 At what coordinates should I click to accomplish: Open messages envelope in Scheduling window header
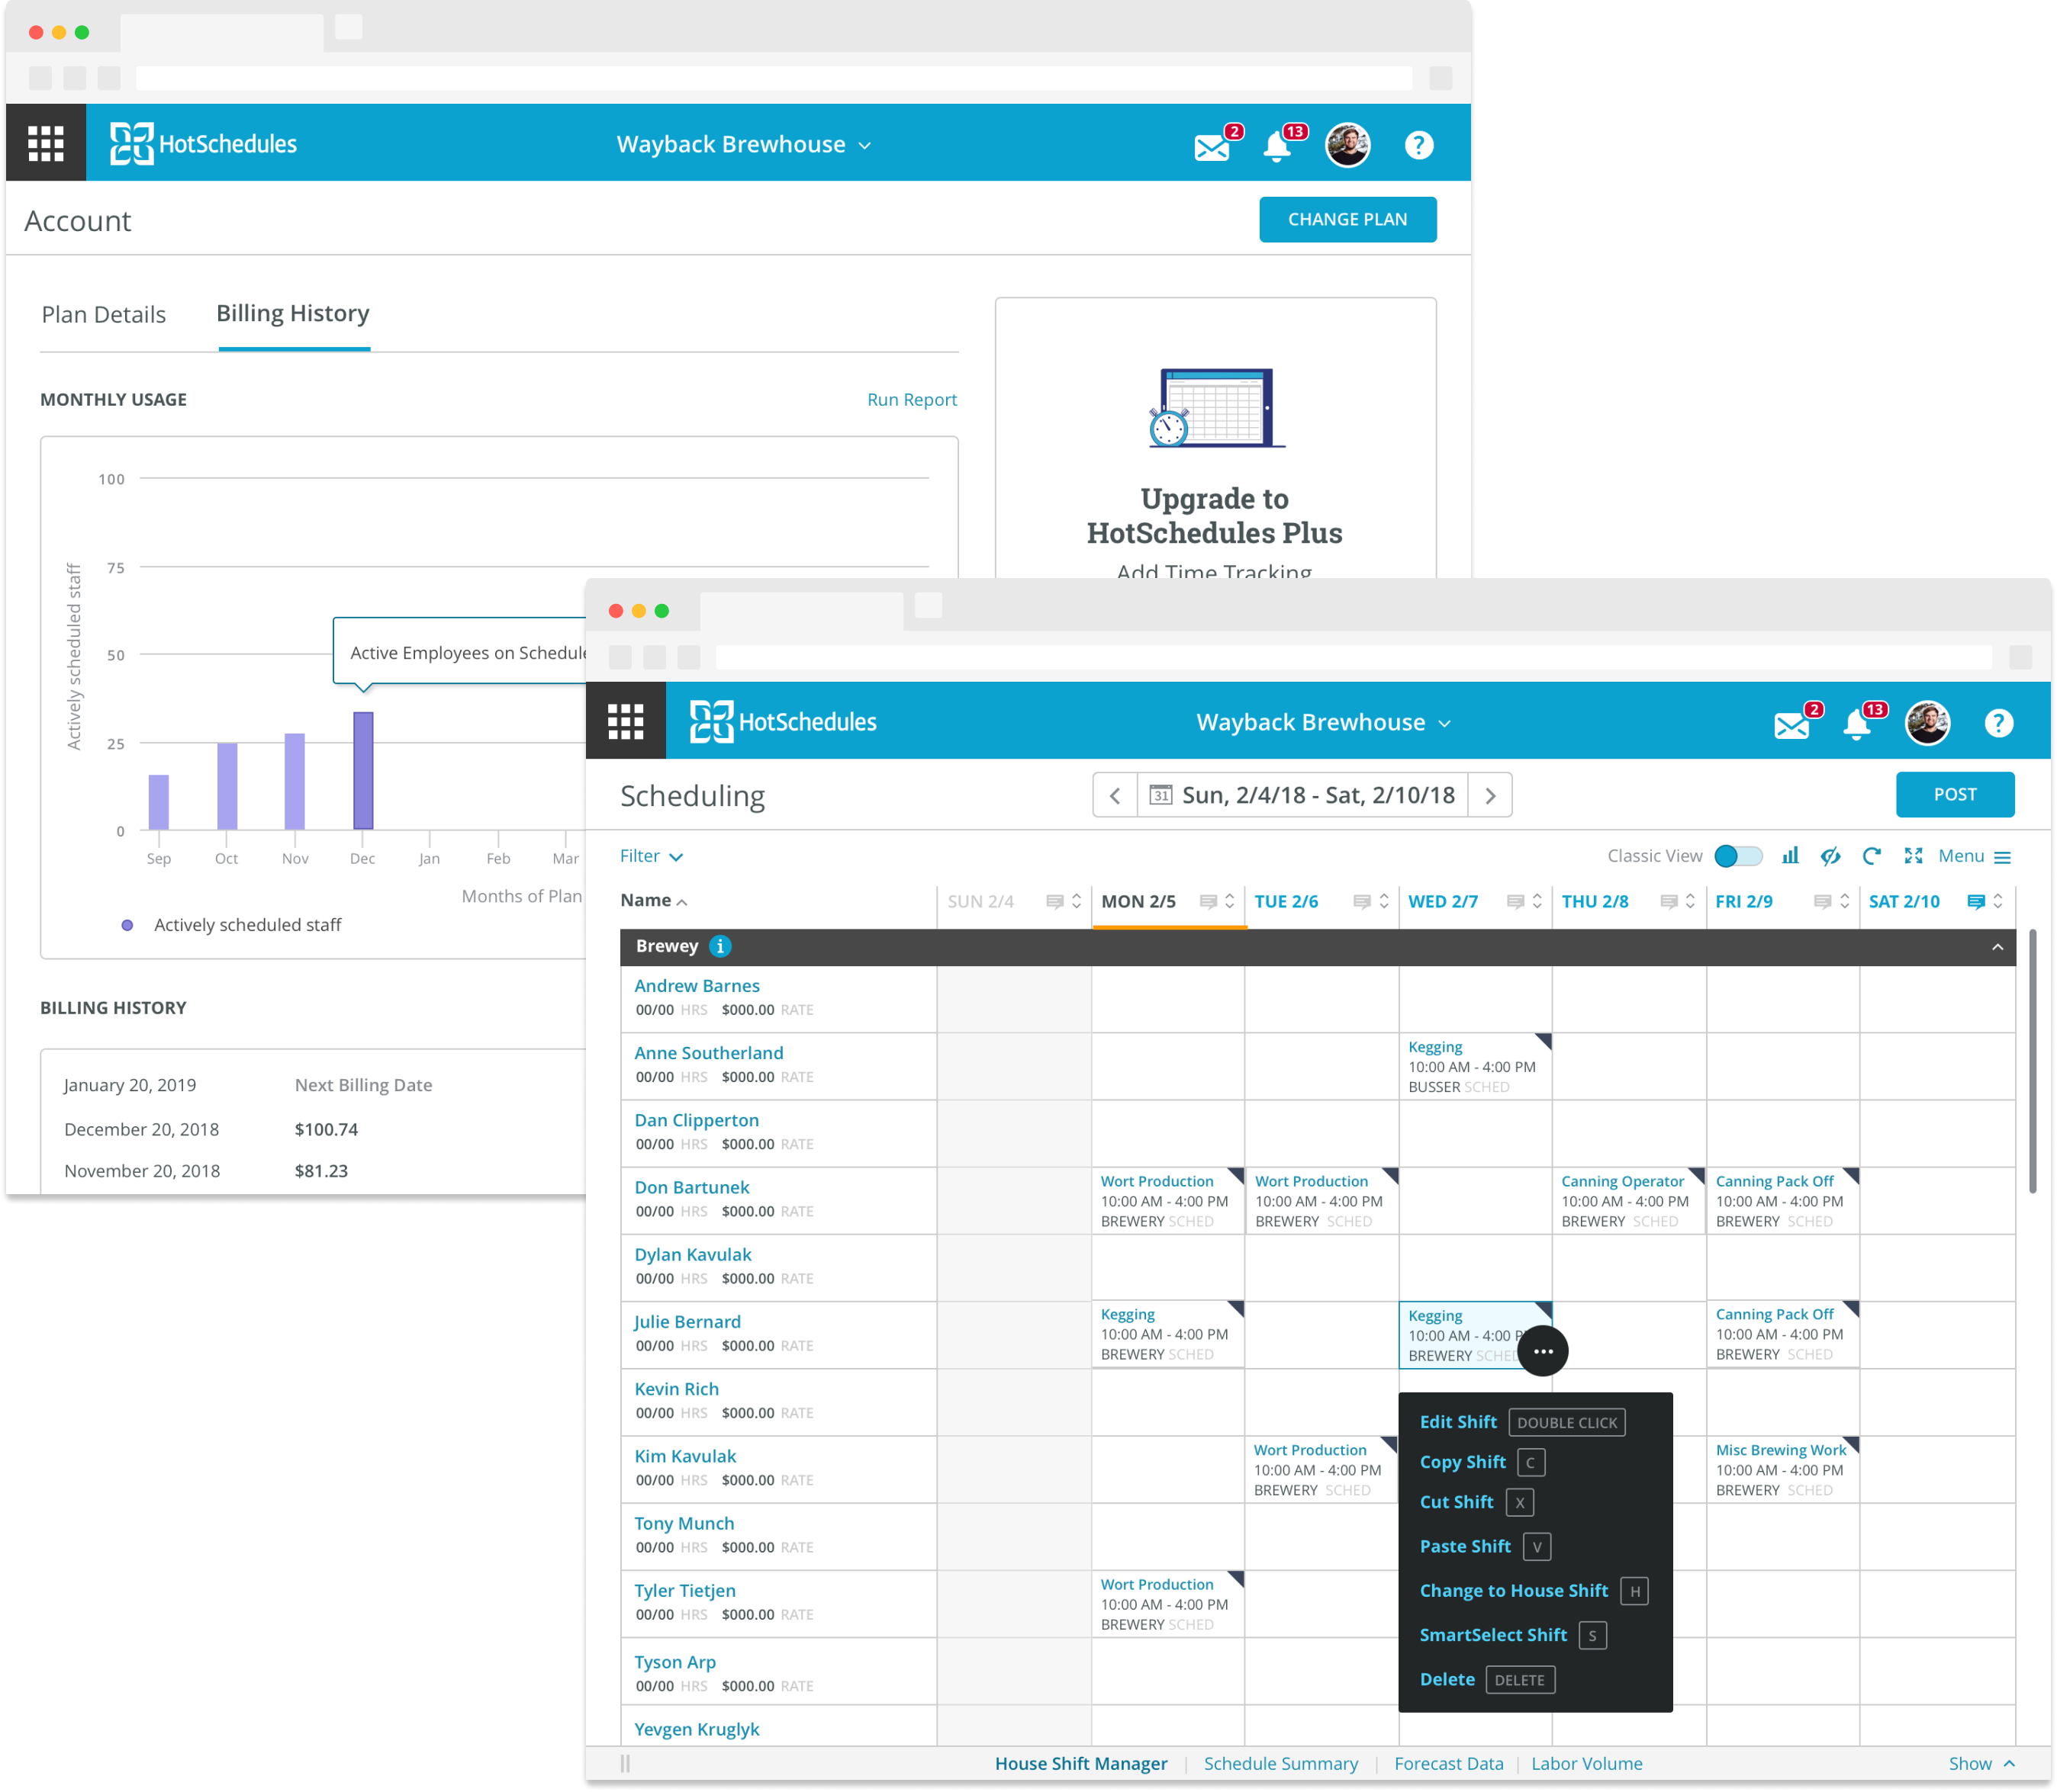(1792, 725)
